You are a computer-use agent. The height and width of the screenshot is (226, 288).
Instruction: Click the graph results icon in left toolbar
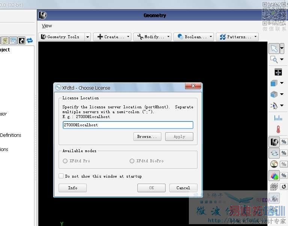click(x=14, y=40)
